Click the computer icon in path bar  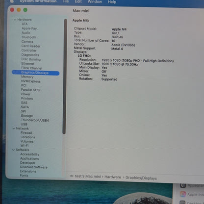72,176
